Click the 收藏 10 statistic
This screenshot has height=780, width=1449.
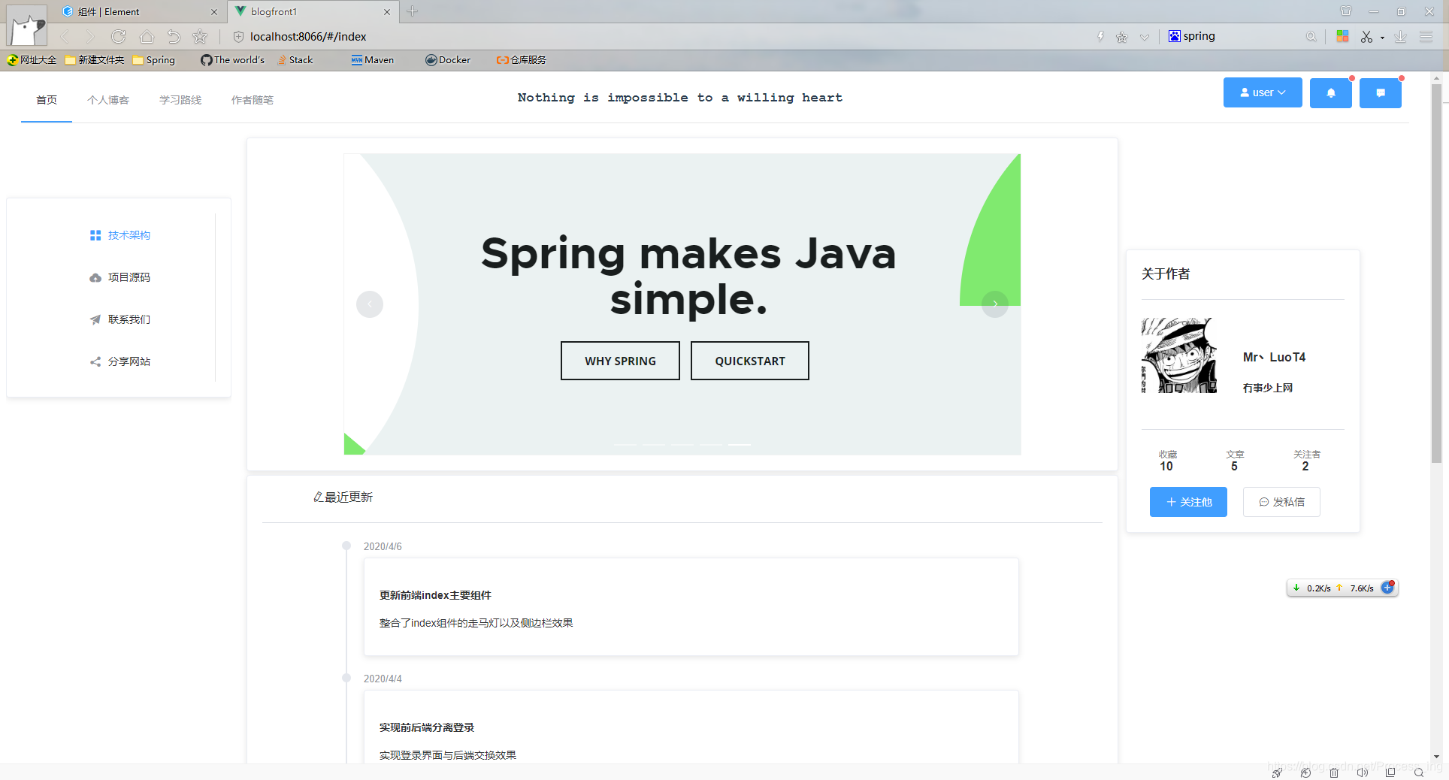click(1167, 461)
